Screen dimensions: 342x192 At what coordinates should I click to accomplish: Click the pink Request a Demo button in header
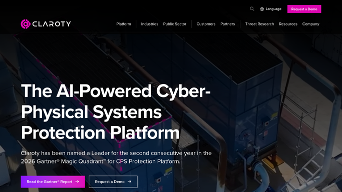304,9
